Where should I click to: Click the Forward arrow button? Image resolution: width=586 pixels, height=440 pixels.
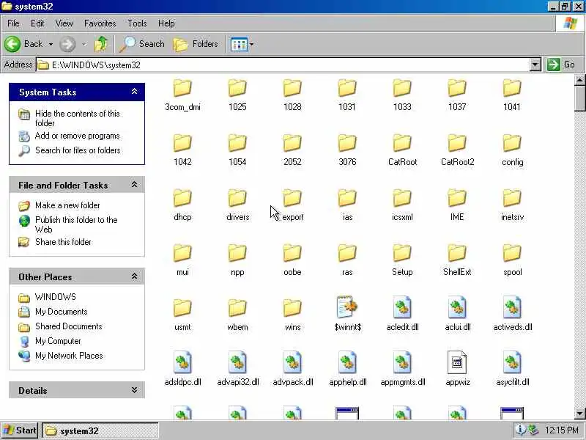67,44
